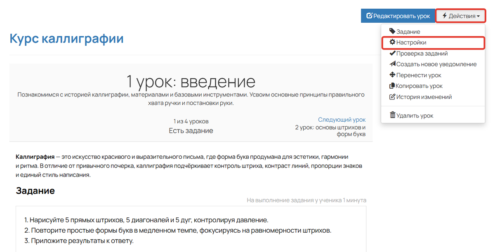This screenshot has width=495, height=252.
Task: Click the gear icon beside Настройки
Action: click(392, 42)
